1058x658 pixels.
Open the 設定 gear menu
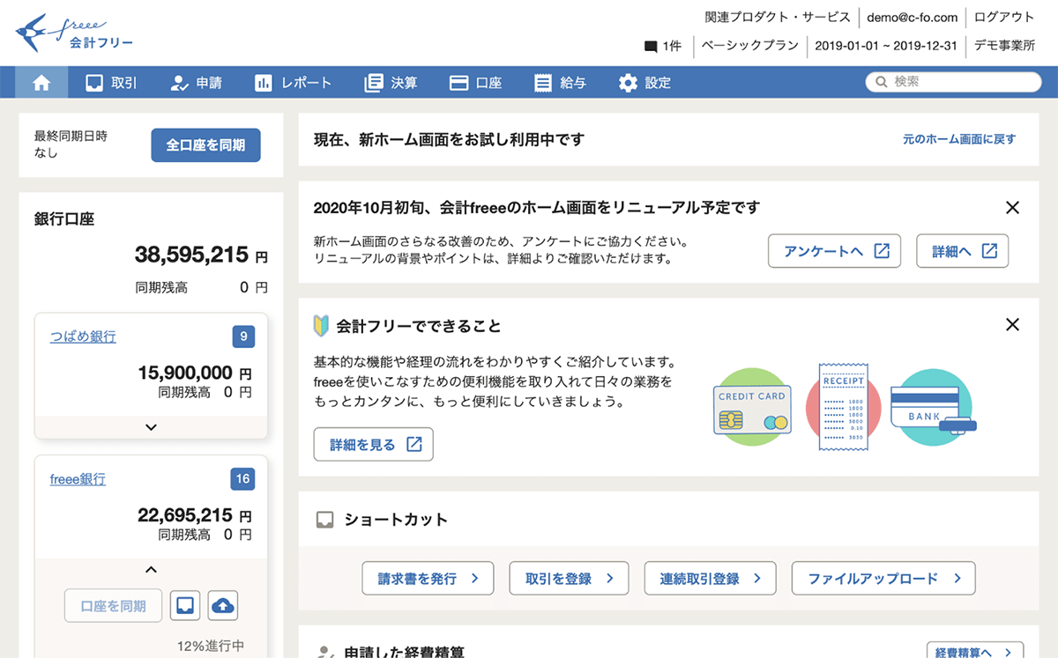click(x=644, y=83)
